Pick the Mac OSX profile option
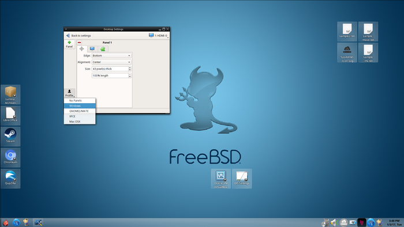Viewport: 404px width, 227px height. (80, 122)
